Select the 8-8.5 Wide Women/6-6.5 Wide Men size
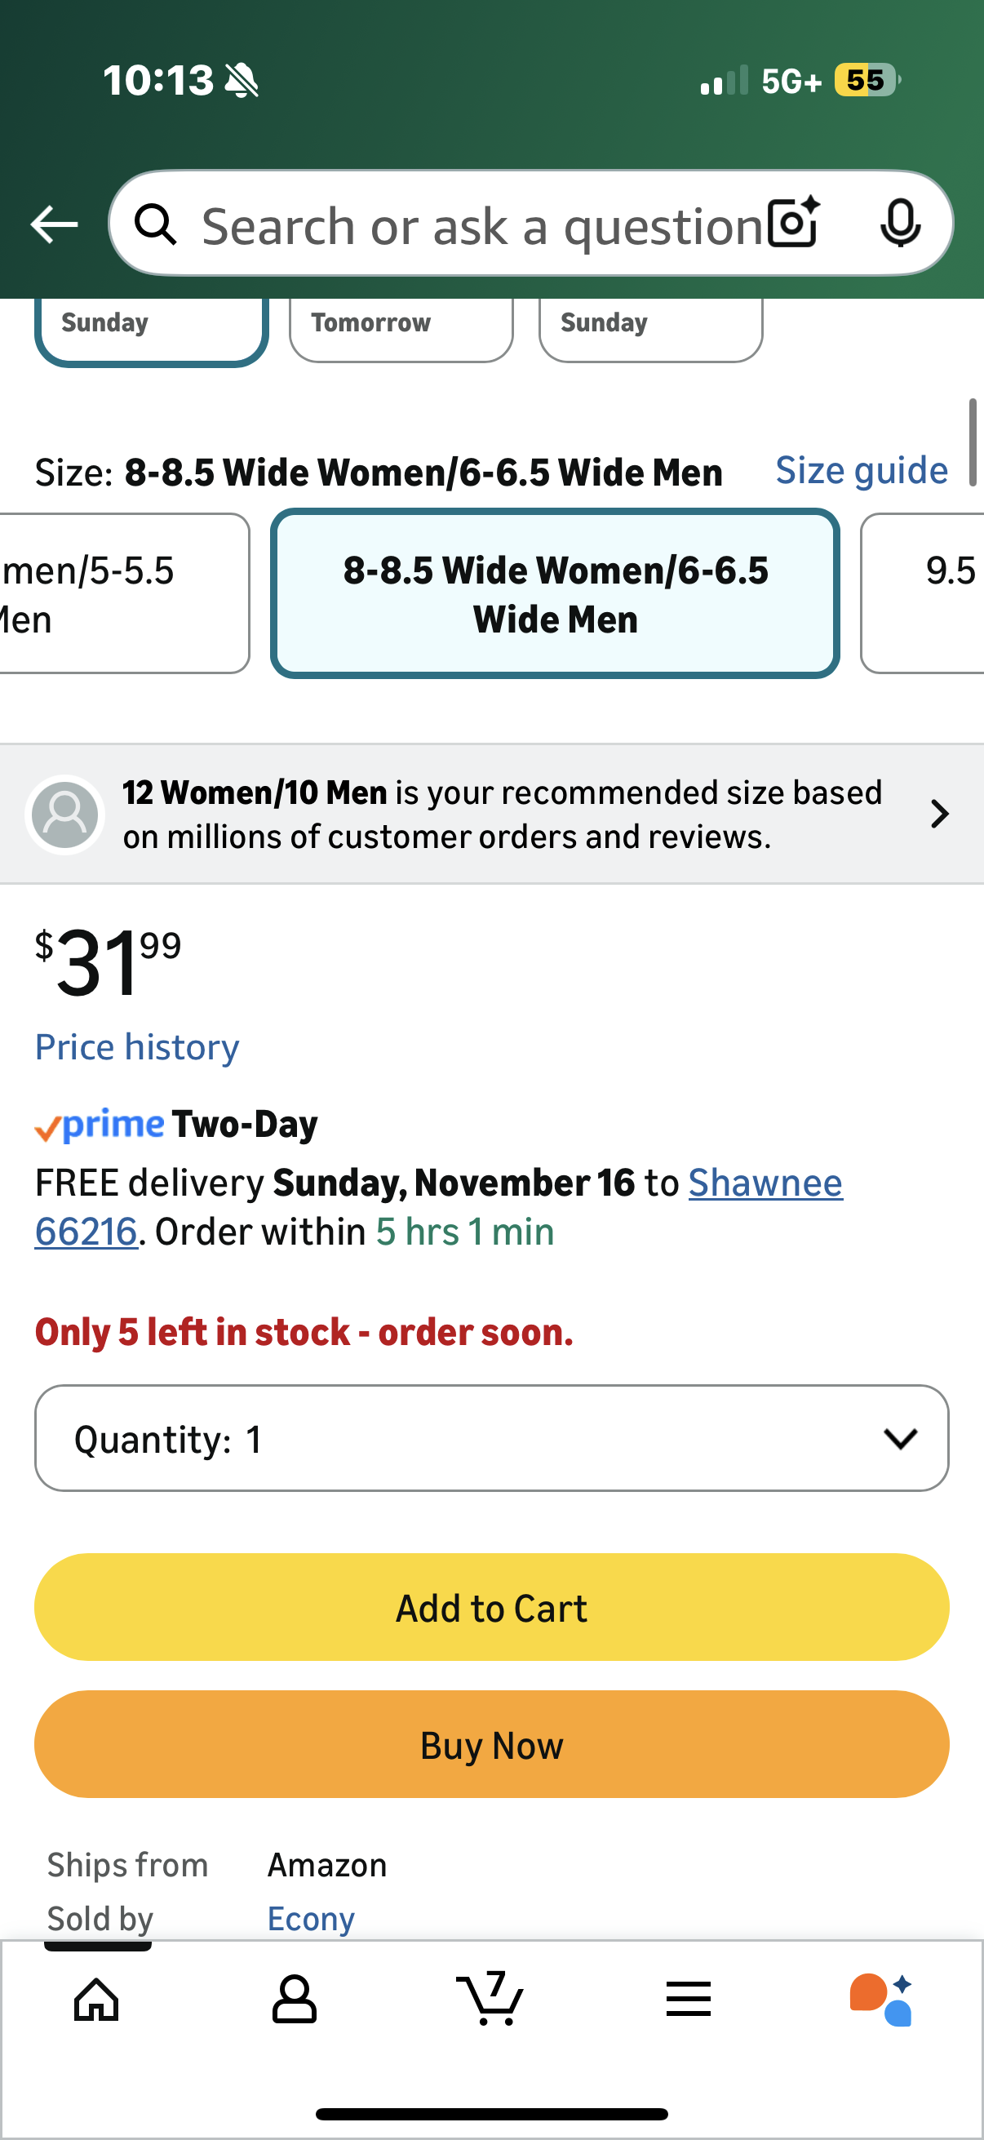Viewport: 984px width, 2140px height. [x=555, y=594]
